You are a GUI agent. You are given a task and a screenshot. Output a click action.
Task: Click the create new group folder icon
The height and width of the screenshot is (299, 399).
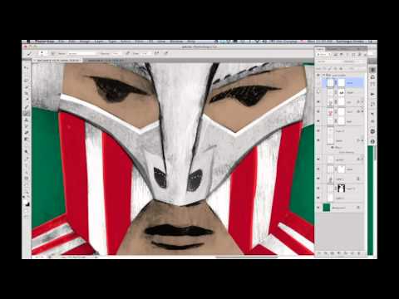(x=345, y=253)
